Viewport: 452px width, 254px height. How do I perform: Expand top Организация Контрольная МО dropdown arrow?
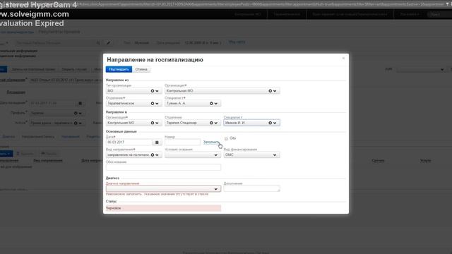[x=275, y=91]
